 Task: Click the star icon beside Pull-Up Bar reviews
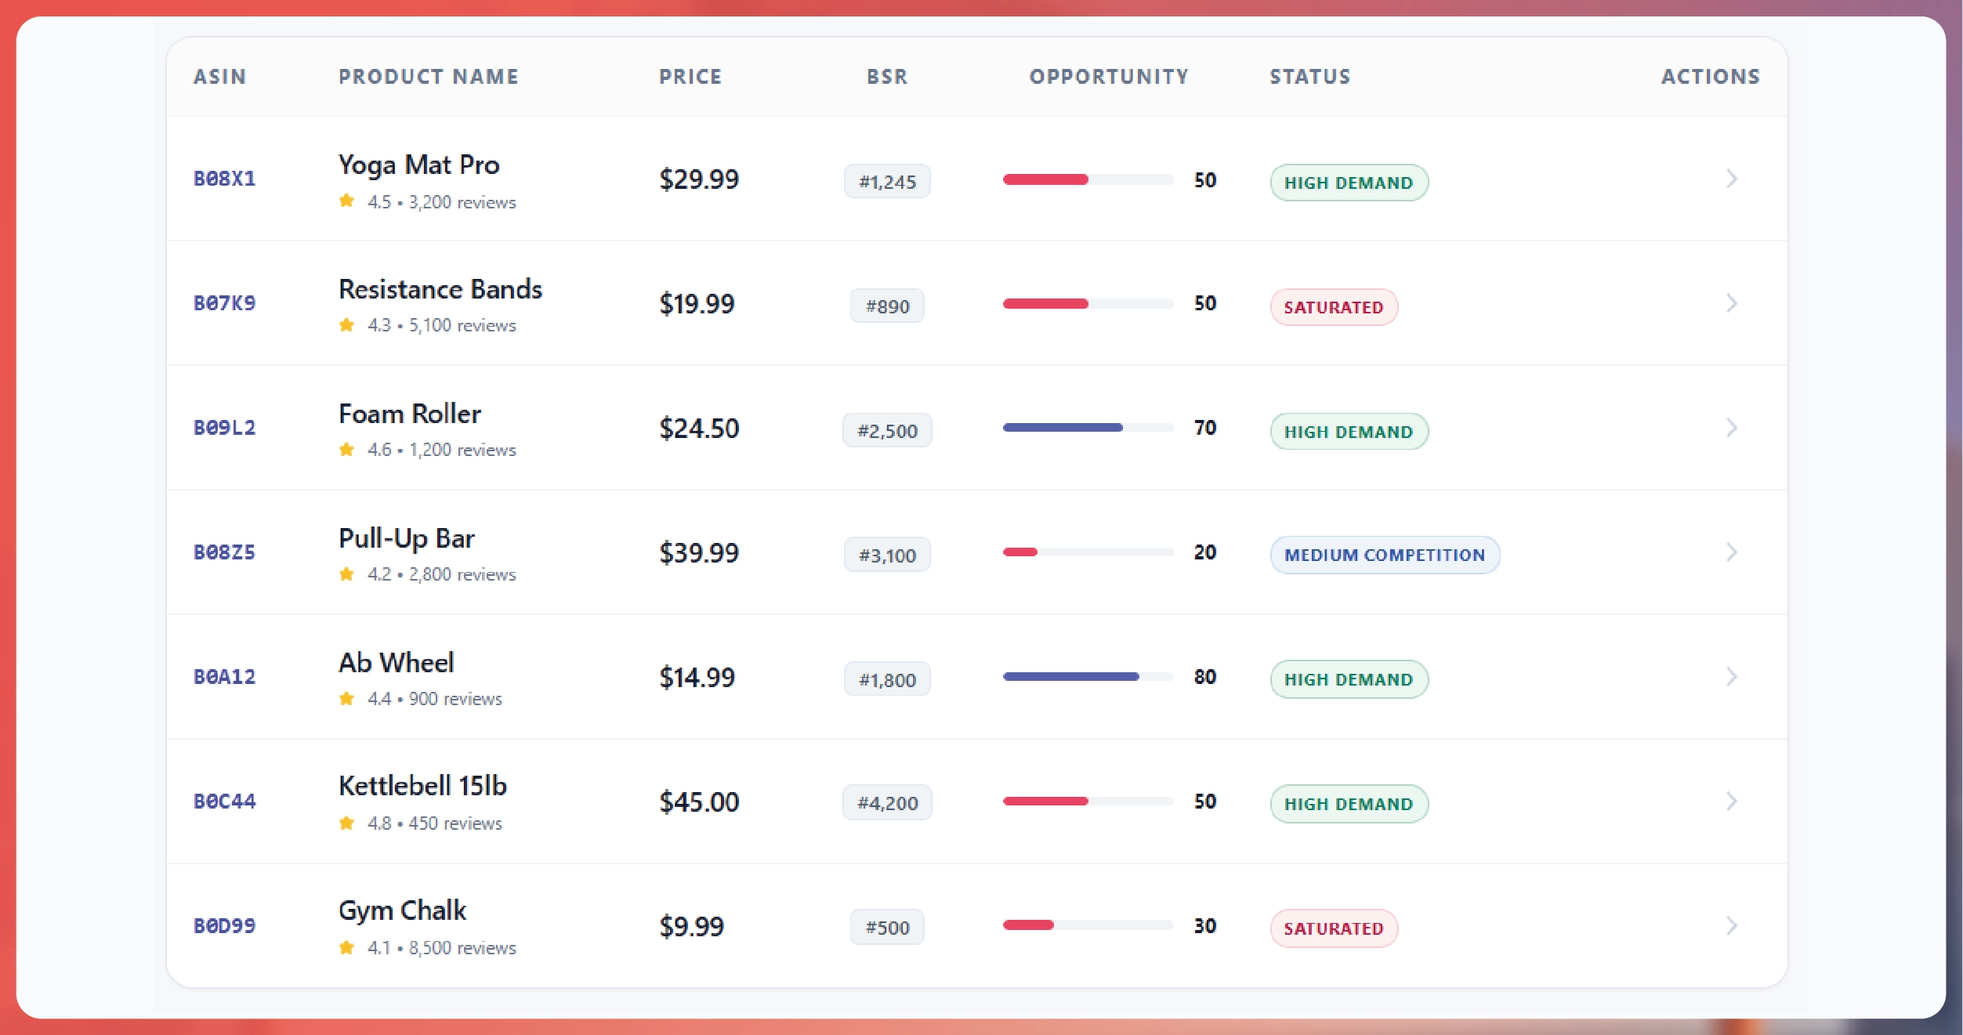347,574
